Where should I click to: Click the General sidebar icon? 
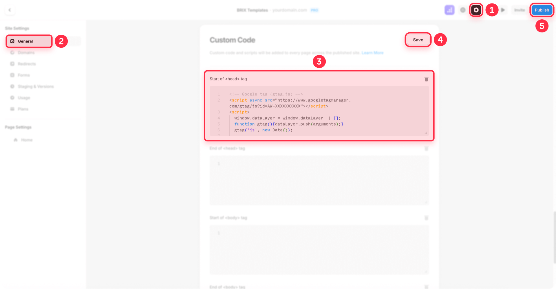12,41
